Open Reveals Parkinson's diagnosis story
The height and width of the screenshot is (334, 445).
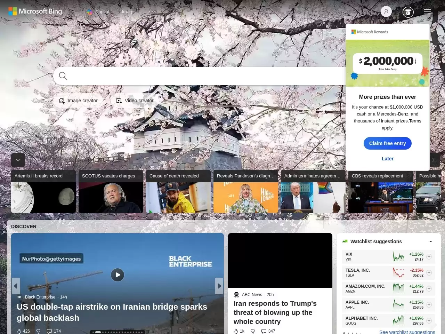click(246, 191)
